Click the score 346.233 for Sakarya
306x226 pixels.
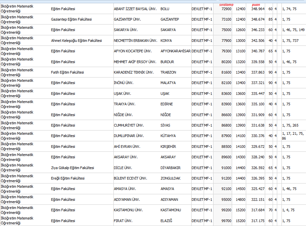[x=258, y=30]
